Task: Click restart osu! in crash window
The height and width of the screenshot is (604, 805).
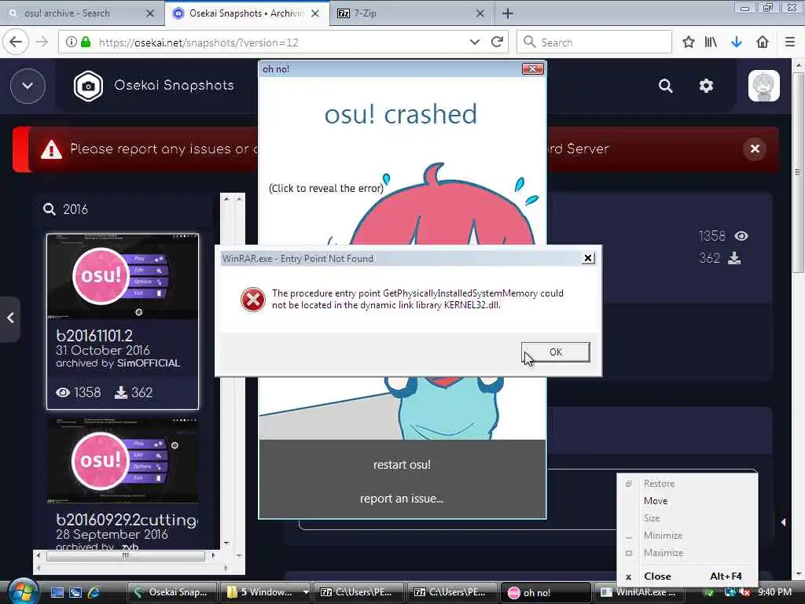Action: click(x=402, y=464)
